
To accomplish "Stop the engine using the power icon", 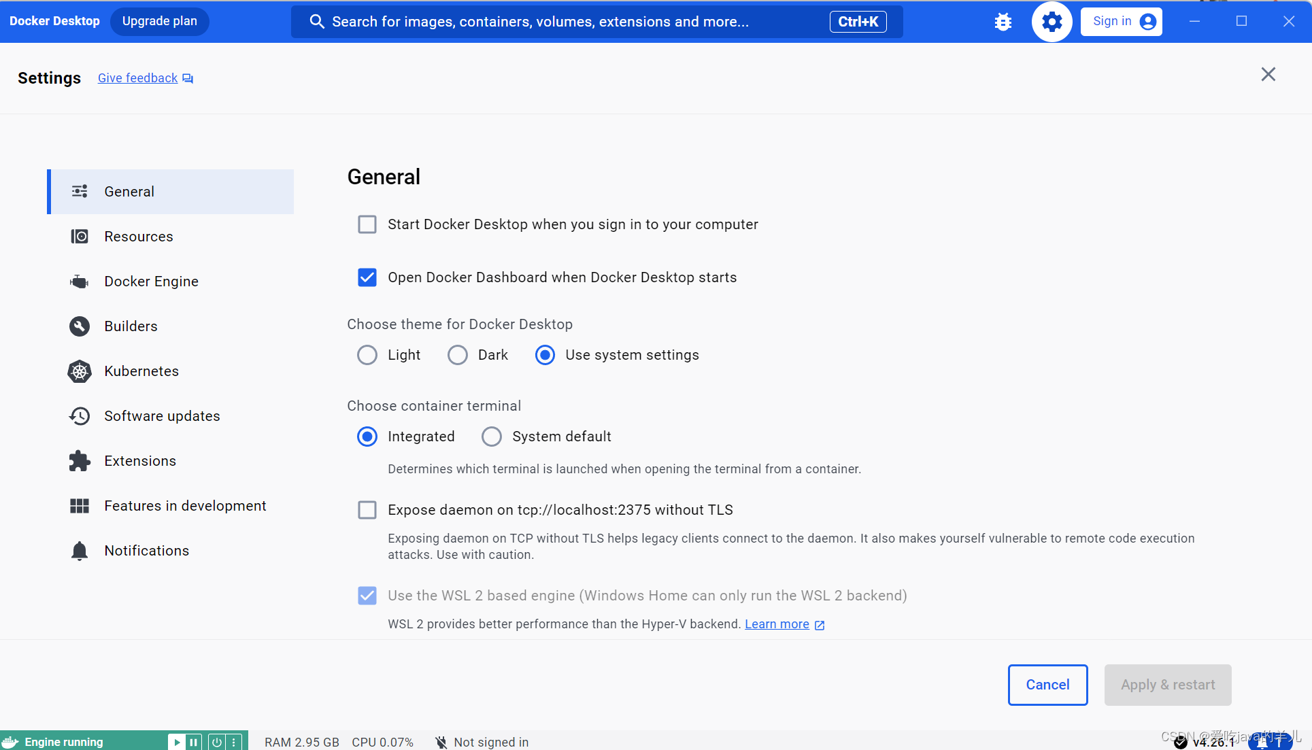I will coord(216,741).
